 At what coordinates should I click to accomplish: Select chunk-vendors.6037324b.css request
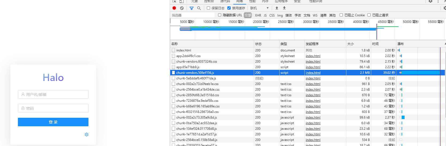(308, 61)
